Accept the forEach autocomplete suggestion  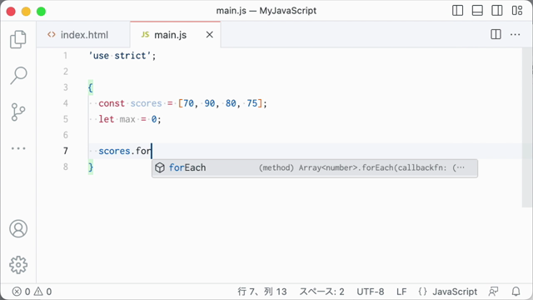315,167
